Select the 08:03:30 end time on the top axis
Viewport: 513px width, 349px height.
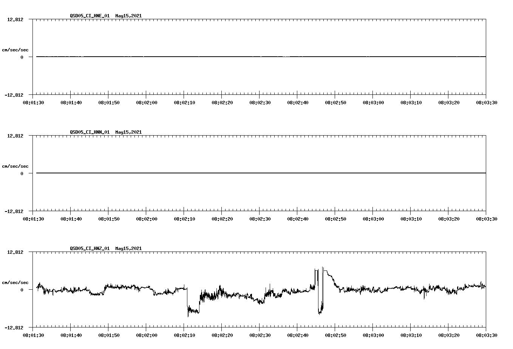tap(486, 102)
